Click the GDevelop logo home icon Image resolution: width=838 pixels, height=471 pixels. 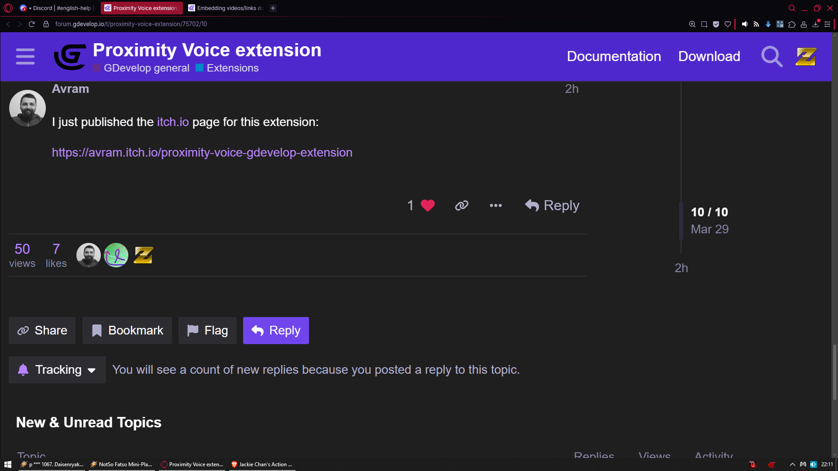70,57
